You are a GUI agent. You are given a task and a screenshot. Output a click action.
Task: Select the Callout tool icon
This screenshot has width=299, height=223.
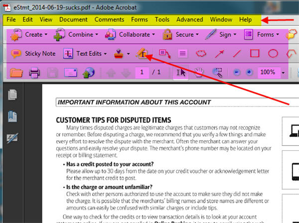pos(165,54)
